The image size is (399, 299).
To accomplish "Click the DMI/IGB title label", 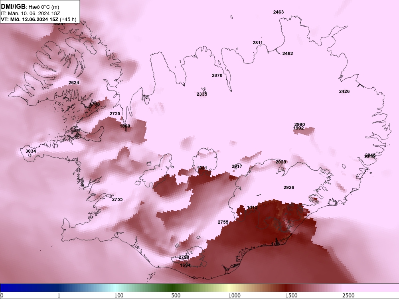I will click(x=13, y=7).
